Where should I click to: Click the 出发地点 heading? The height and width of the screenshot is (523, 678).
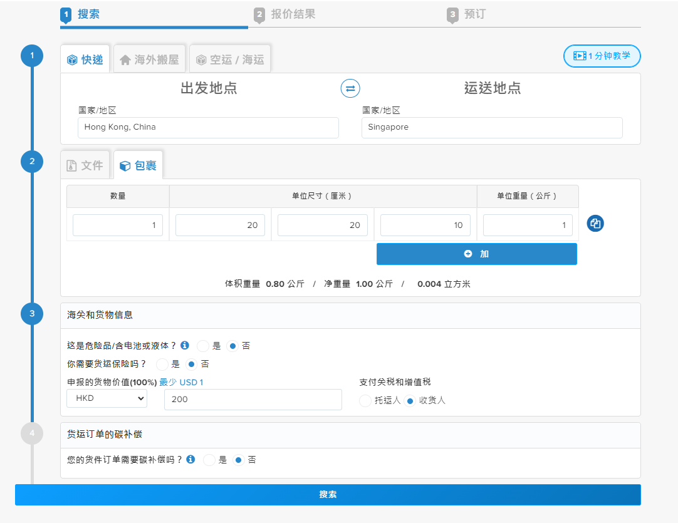[209, 88]
